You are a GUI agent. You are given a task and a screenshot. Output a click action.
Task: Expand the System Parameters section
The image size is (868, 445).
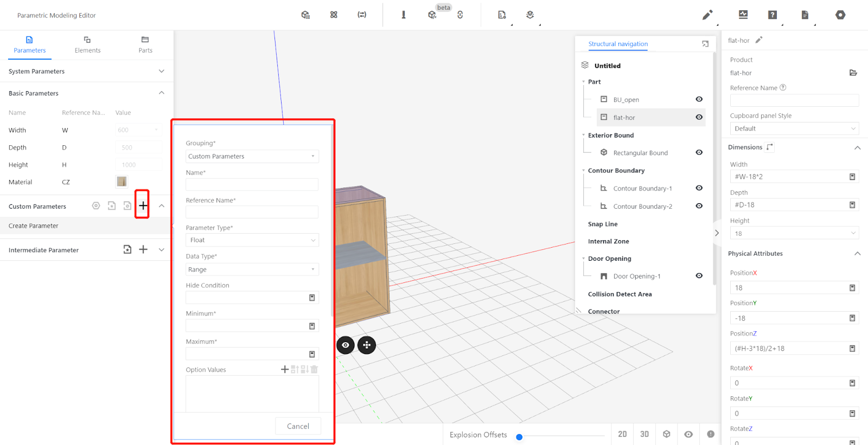161,71
